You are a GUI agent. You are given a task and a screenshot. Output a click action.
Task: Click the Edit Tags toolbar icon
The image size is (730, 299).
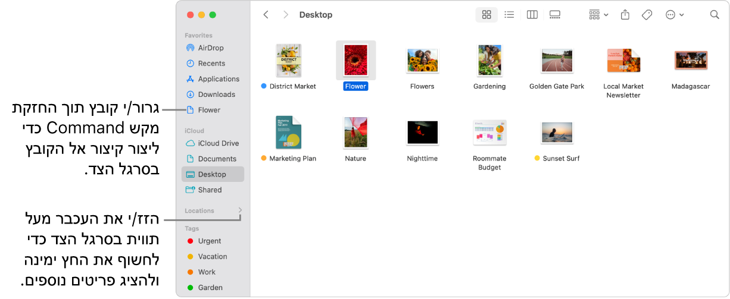[647, 15]
